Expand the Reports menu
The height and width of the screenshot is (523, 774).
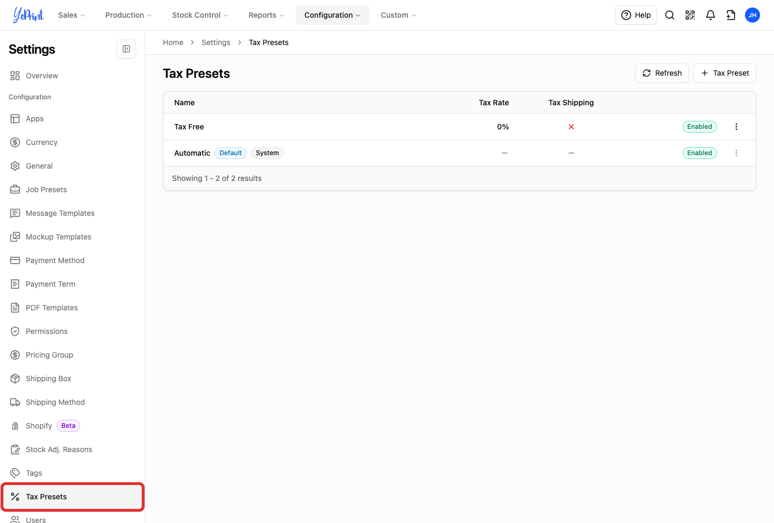pyautogui.click(x=266, y=15)
